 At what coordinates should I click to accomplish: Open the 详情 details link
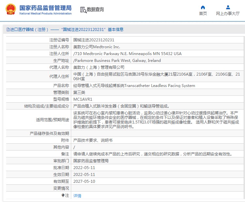[77, 195]
